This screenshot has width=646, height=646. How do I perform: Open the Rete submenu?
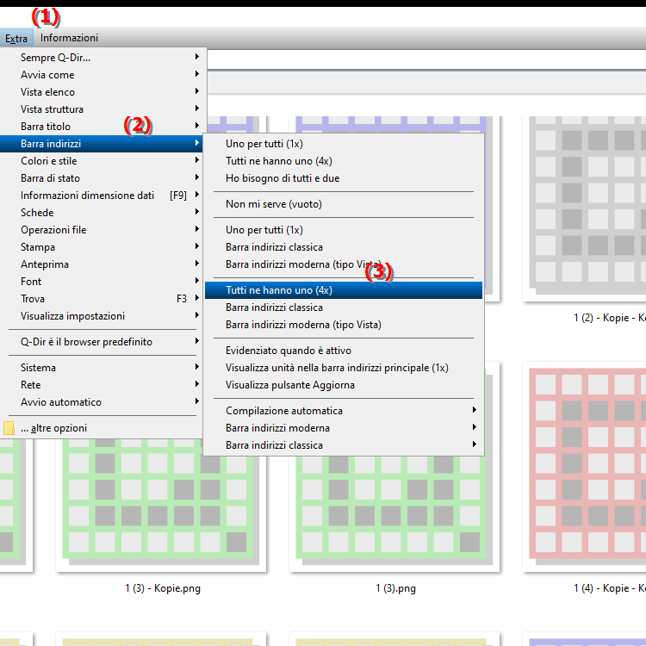(x=102, y=385)
